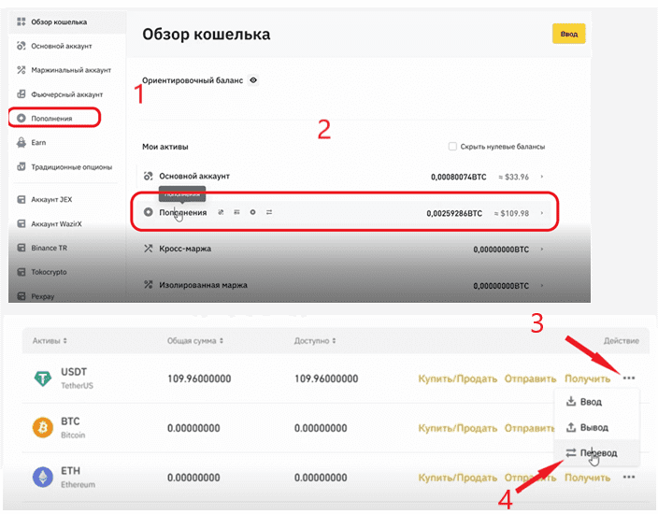The width and height of the screenshot is (658, 514).
Task: Open Фьючерсный аккаунт in the sidebar
Action: coord(67,94)
